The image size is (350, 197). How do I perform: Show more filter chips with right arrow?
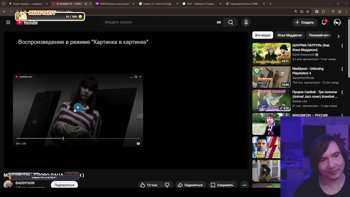339,36
